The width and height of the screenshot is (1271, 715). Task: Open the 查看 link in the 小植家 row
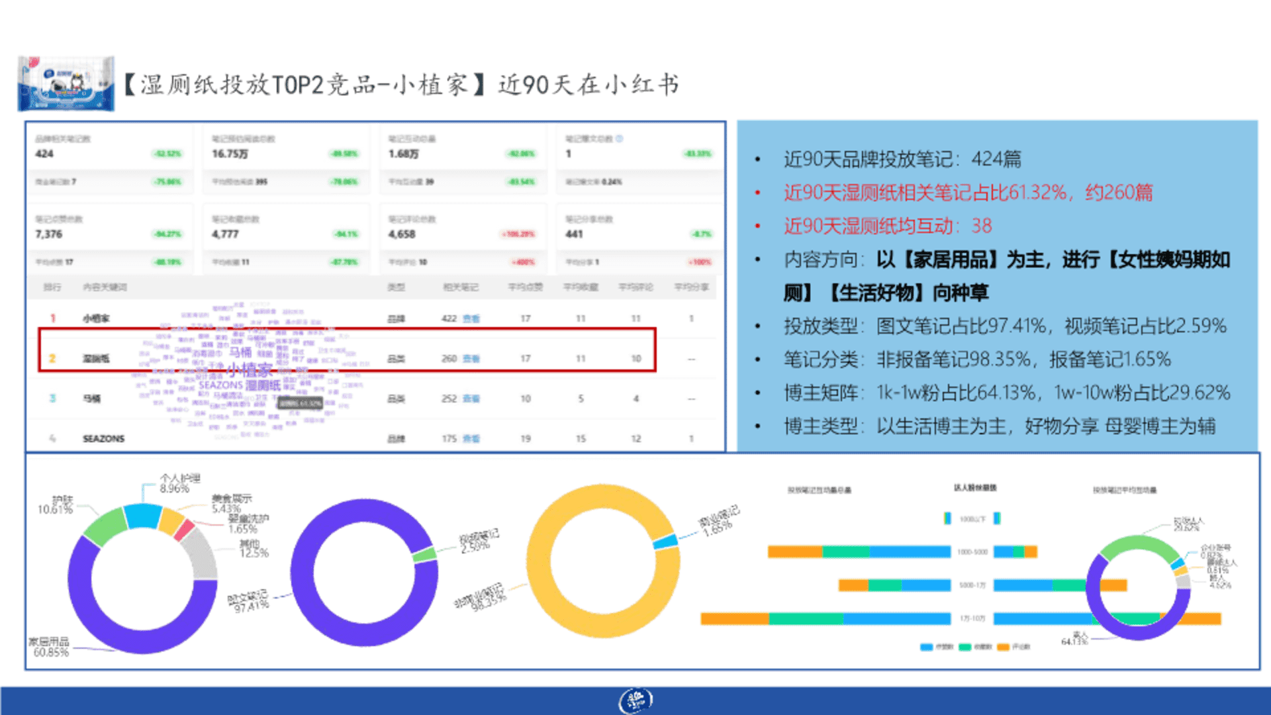[471, 318]
